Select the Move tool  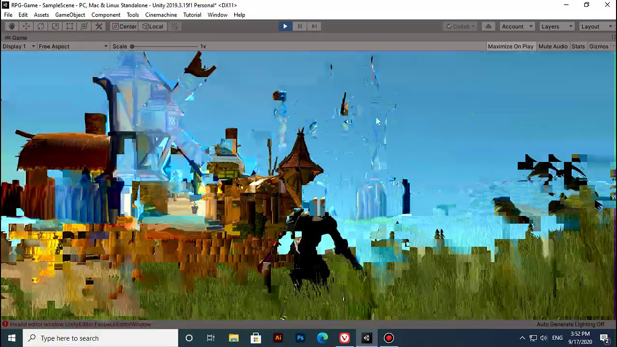(x=26, y=27)
